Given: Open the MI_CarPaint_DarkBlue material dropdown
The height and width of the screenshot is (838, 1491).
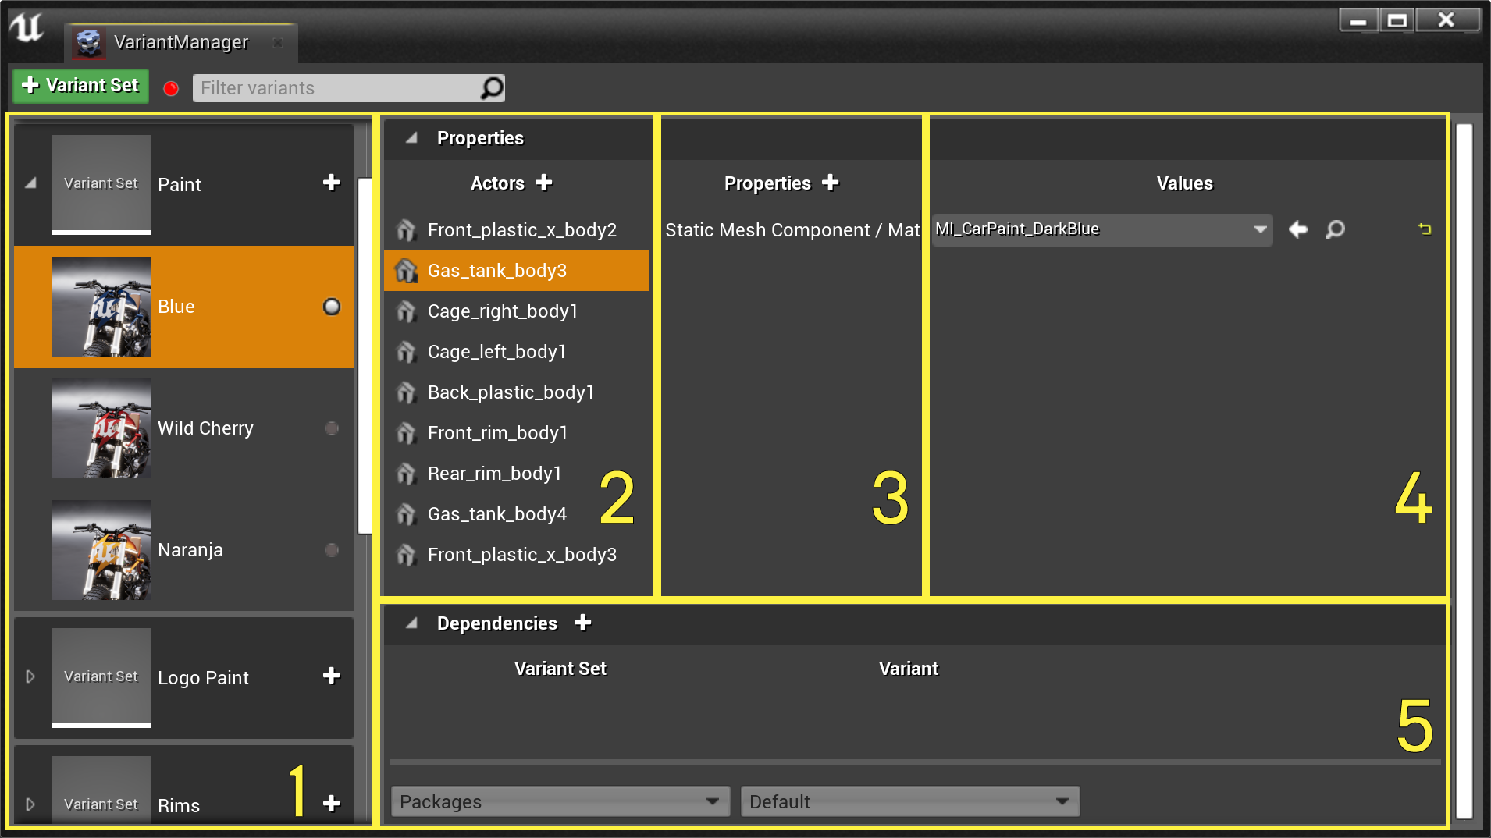Looking at the screenshot, I should [1102, 229].
